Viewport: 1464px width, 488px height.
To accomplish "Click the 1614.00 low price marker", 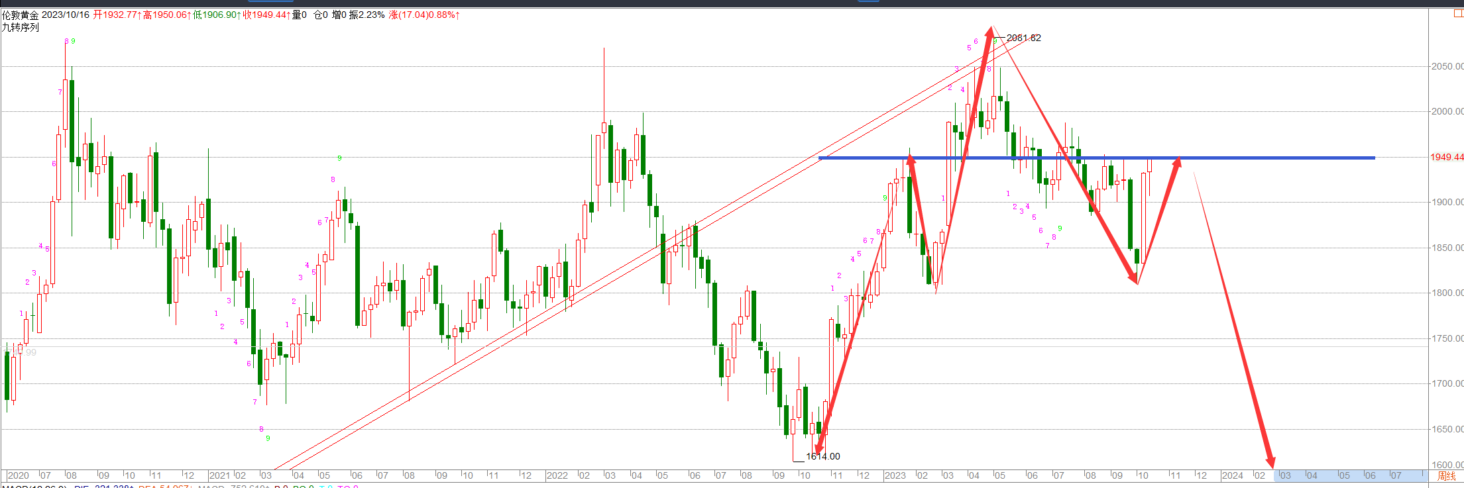I will tap(822, 456).
